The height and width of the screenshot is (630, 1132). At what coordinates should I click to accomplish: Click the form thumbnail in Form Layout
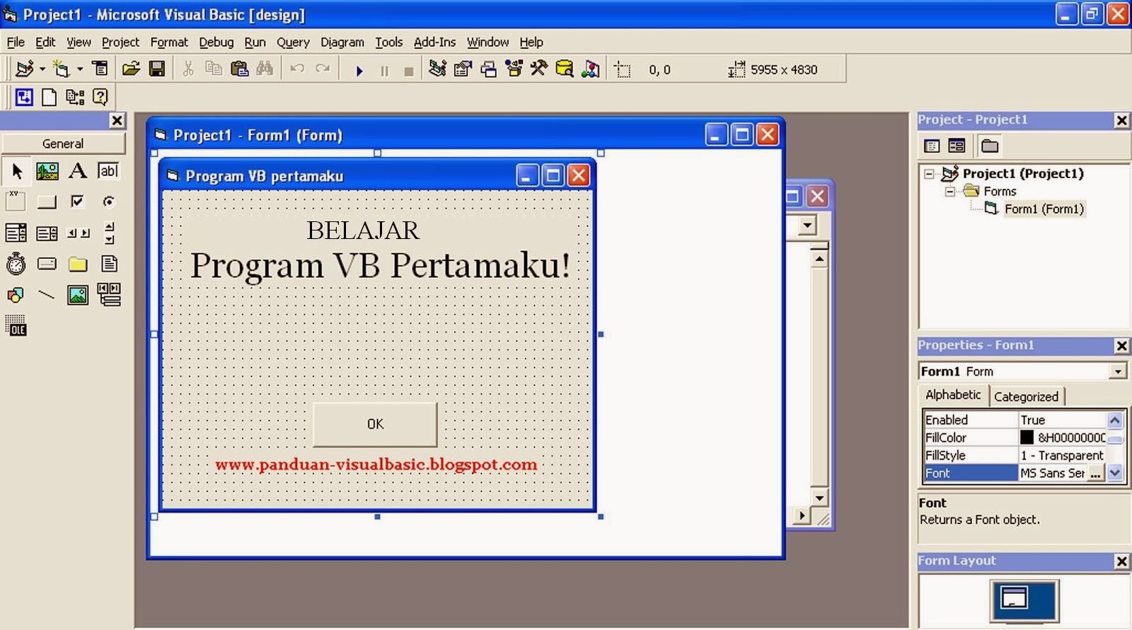coord(1013,597)
